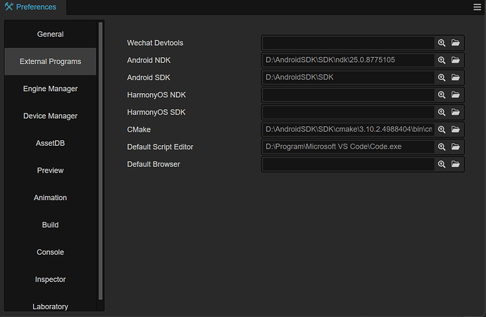The width and height of the screenshot is (486, 317).
Task: Open folder browser for CMake path
Action: pos(455,130)
